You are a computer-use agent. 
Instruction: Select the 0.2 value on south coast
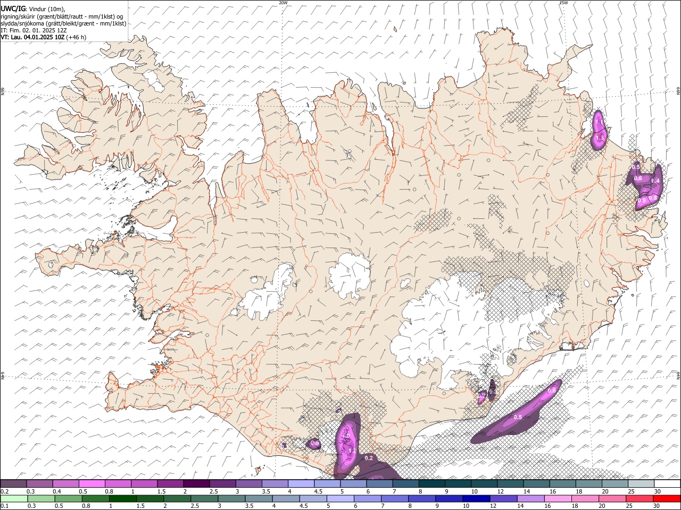coord(369,458)
